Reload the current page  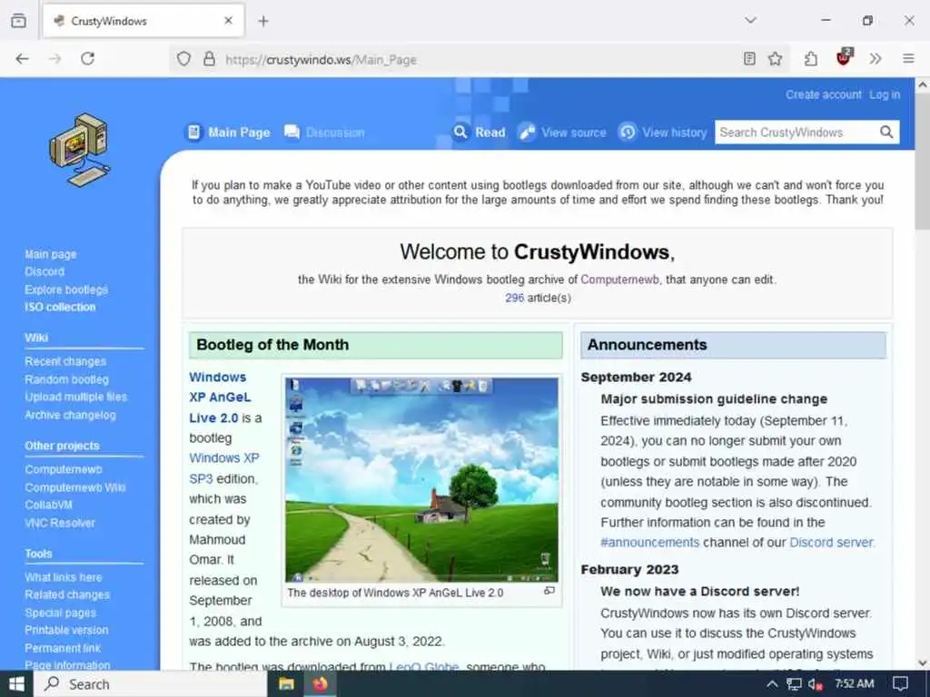tap(88, 59)
